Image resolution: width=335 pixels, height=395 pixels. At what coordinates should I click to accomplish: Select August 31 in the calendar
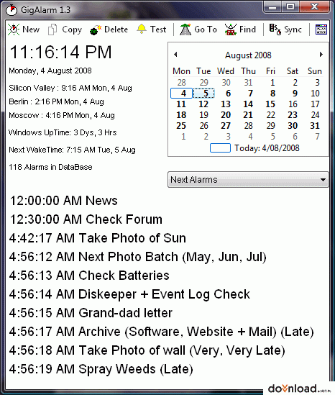click(x=315, y=126)
